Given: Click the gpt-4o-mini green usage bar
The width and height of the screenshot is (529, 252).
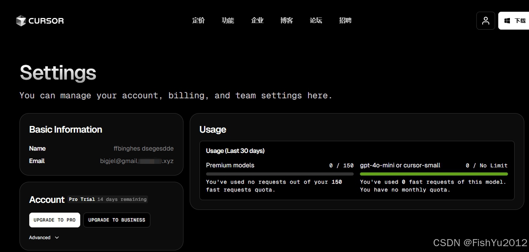Looking at the screenshot, I should [434, 174].
